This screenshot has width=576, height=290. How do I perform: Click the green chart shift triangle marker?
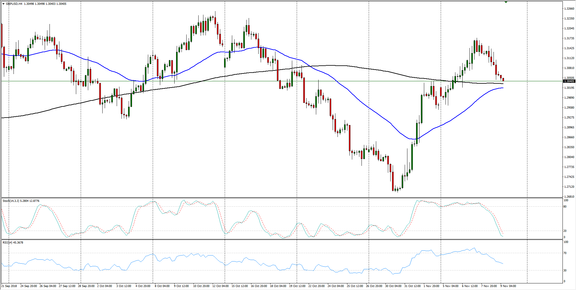[x=506, y=2]
